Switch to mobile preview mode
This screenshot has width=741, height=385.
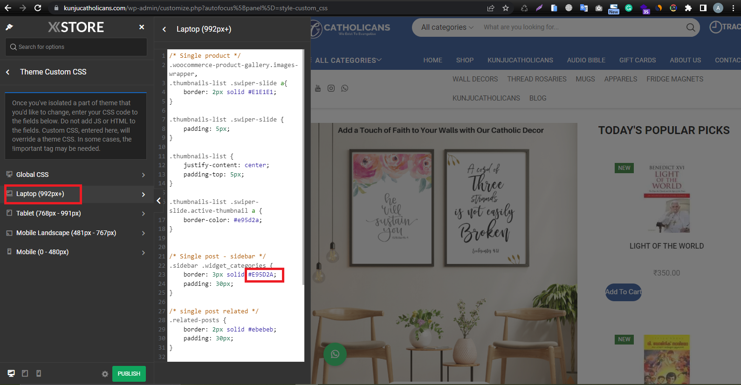(x=39, y=373)
